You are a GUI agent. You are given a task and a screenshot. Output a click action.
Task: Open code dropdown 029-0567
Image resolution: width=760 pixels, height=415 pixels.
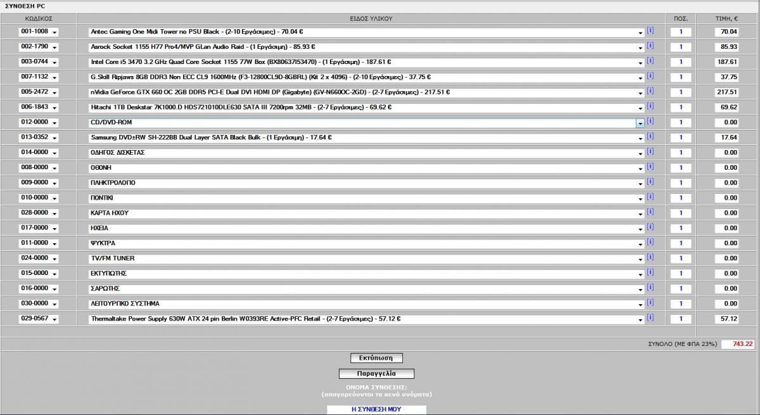[39, 319]
